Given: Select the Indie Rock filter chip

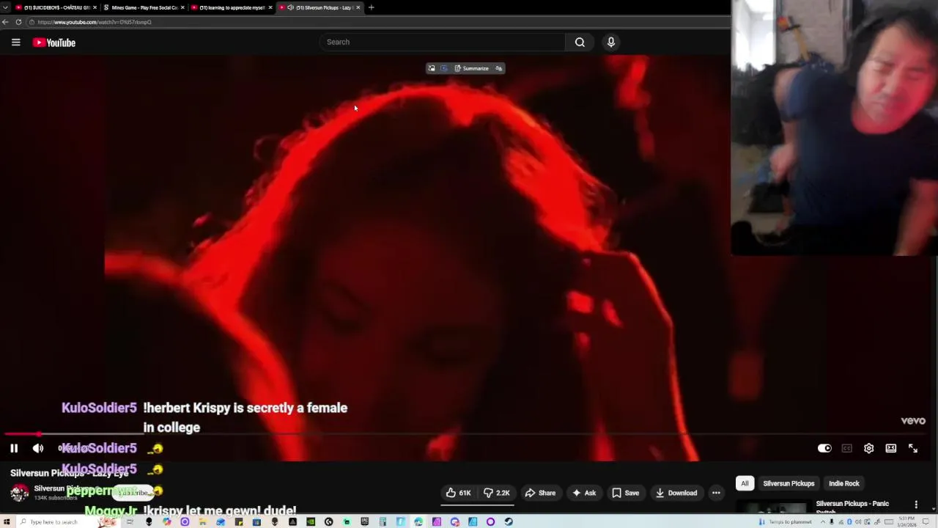Looking at the screenshot, I should click(844, 483).
